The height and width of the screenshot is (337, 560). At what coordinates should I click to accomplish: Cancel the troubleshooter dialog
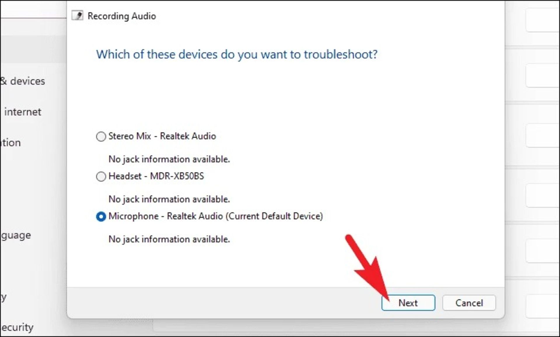coord(469,303)
